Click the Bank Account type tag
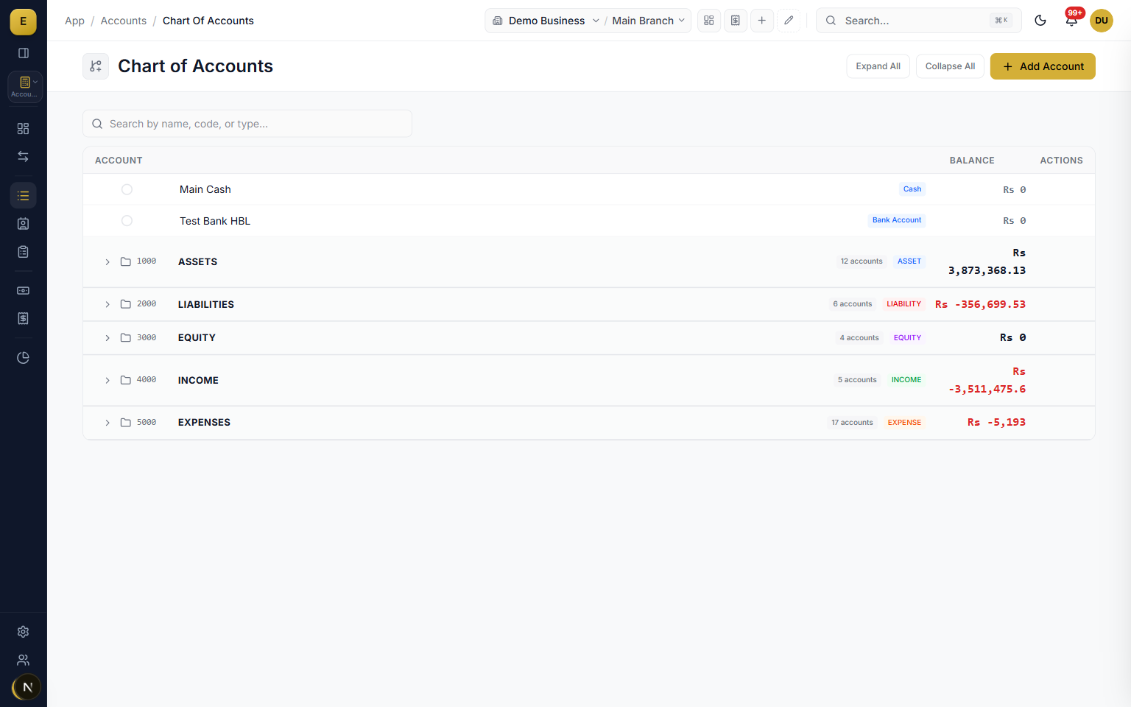This screenshot has width=1131, height=707. point(897,220)
